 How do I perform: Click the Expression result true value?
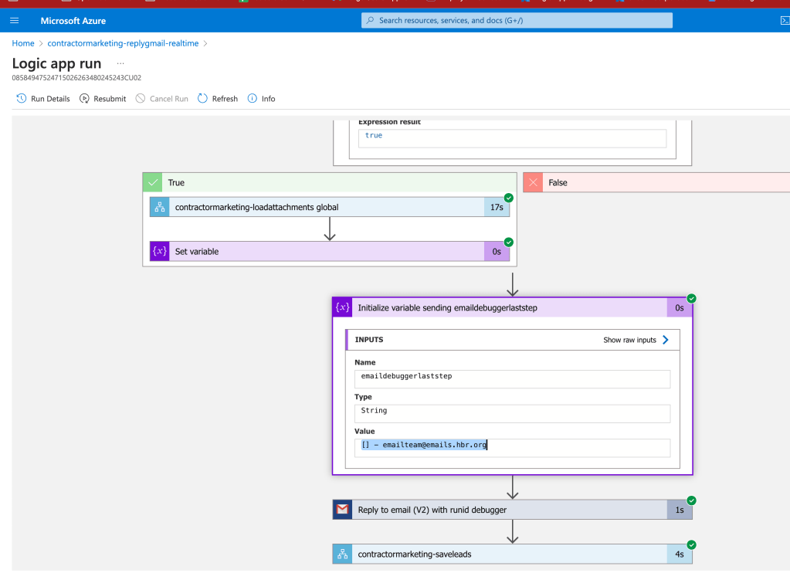click(x=513, y=138)
